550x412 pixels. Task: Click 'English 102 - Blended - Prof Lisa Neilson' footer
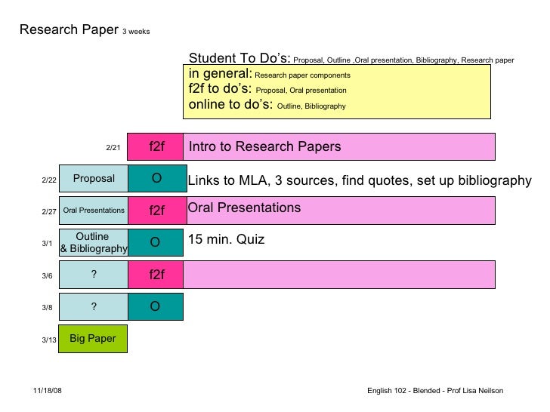(x=435, y=390)
